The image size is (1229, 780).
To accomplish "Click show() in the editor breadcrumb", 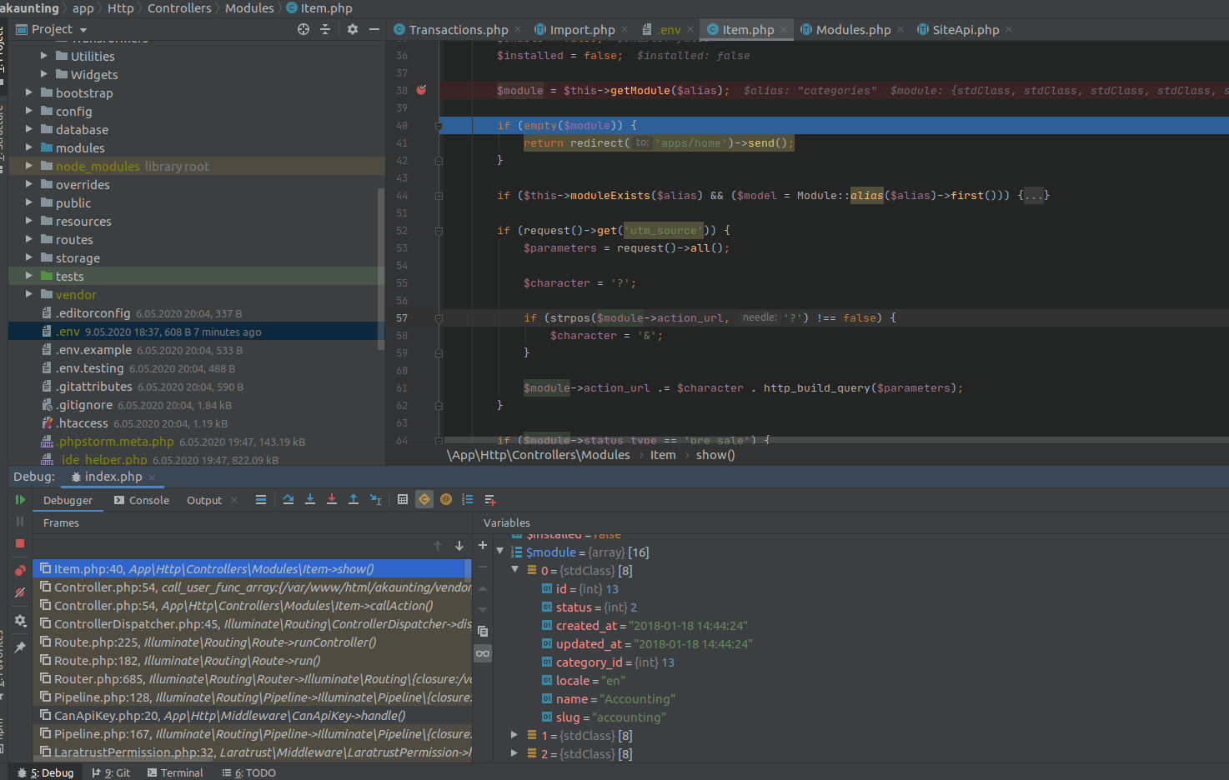I will [714, 455].
